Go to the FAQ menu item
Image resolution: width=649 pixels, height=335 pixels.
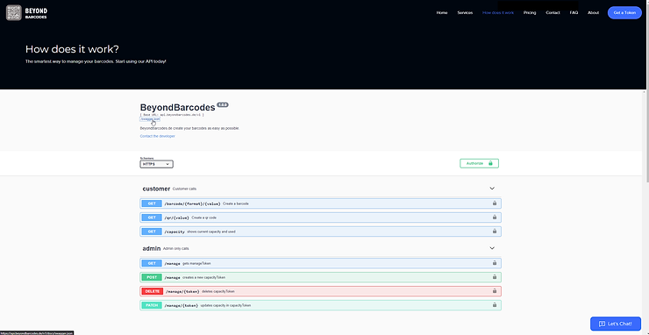click(574, 13)
